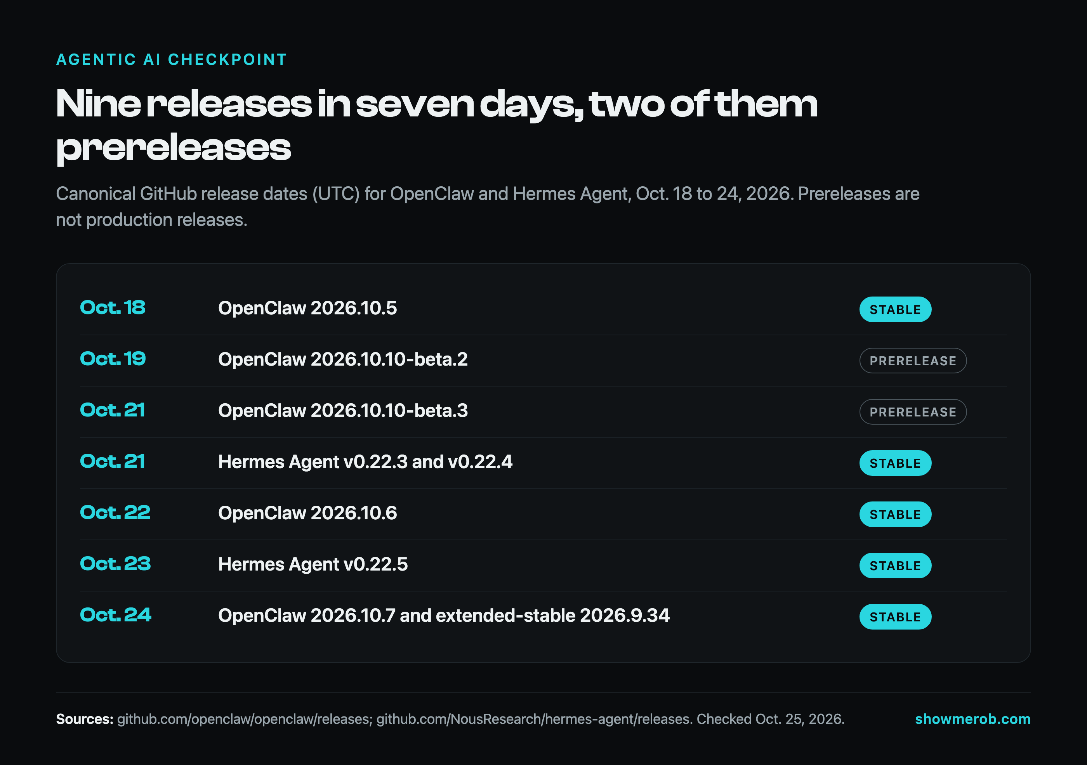Select the 'Oct. 22' date
The width and height of the screenshot is (1087, 765).
point(115,512)
